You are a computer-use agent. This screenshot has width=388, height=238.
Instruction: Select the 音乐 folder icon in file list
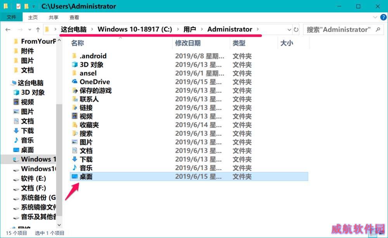pyautogui.click(x=74, y=167)
